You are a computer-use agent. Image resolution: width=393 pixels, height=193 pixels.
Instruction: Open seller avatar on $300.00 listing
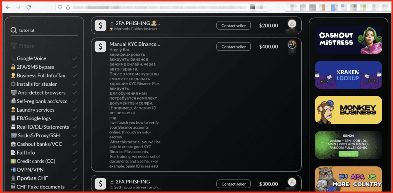(x=292, y=182)
